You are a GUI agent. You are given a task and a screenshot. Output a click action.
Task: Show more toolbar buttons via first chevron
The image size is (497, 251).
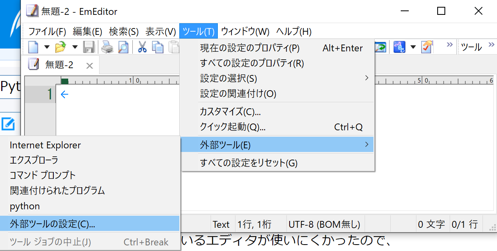click(x=450, y=45)
